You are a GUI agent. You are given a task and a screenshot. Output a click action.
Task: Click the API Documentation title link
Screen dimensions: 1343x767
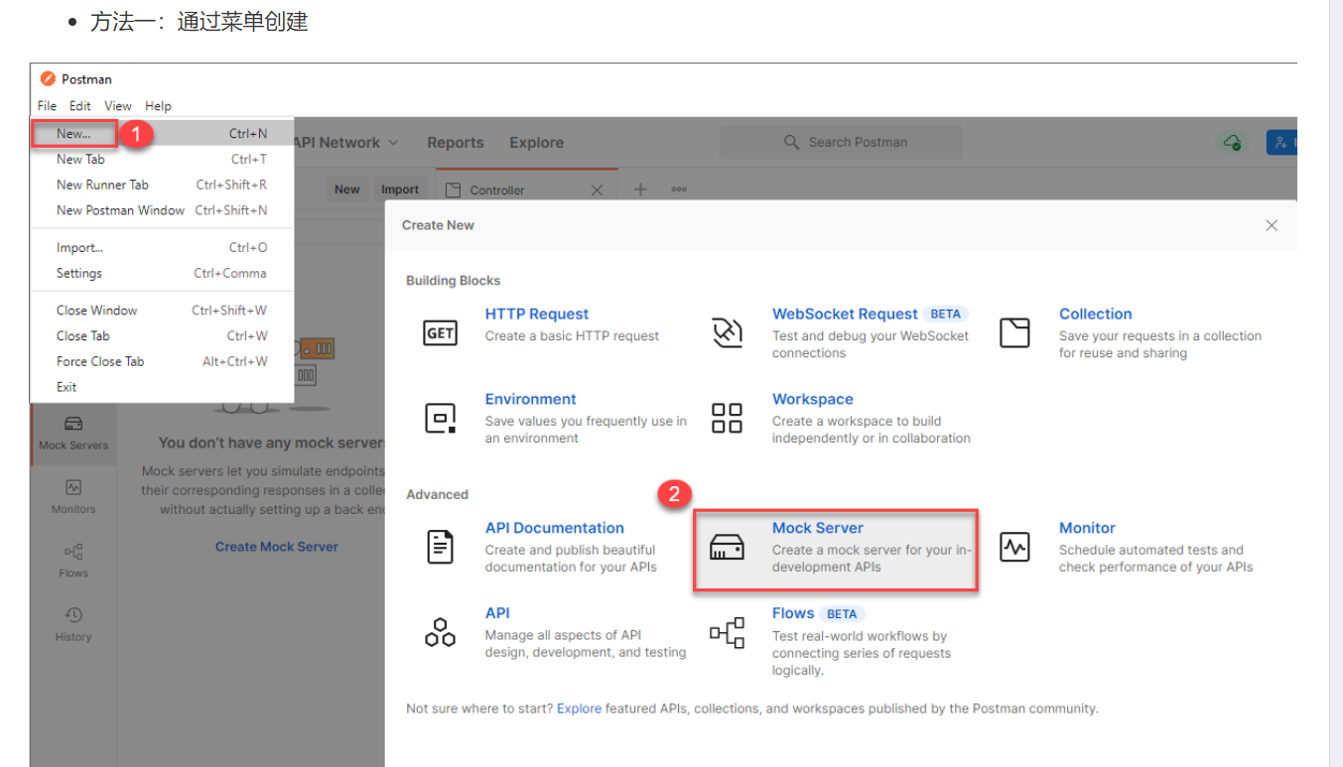[x=555, y=529]
